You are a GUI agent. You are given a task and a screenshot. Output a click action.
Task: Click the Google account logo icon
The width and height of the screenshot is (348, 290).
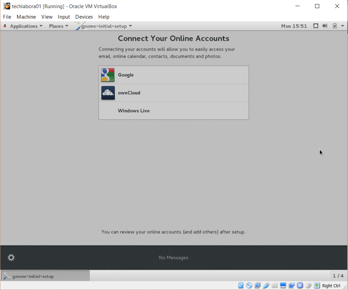pos(108,75)
